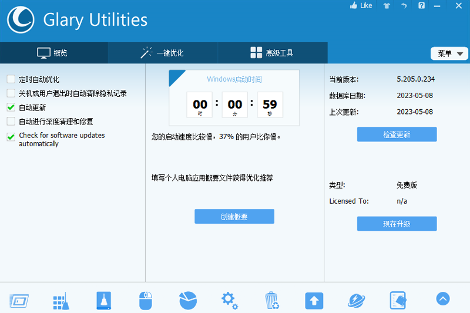Enable 定时自动优化 checkbox

[x=11, y=79]
